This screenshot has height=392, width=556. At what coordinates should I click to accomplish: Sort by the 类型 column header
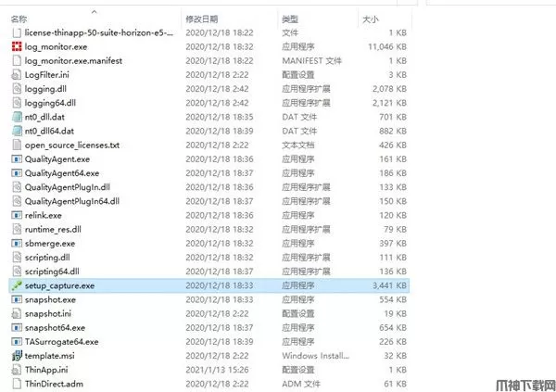tap(290, 19)
